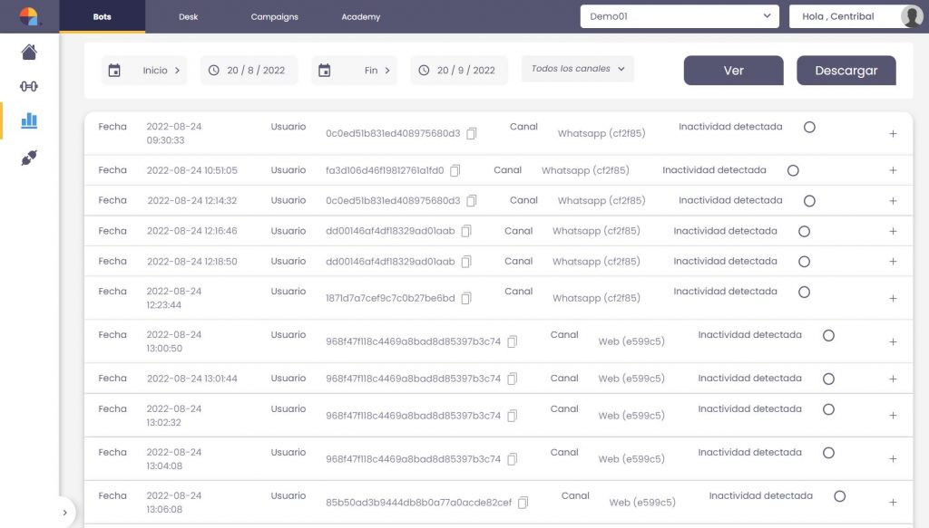Open the home icon in sidebar

coord(29,52)
